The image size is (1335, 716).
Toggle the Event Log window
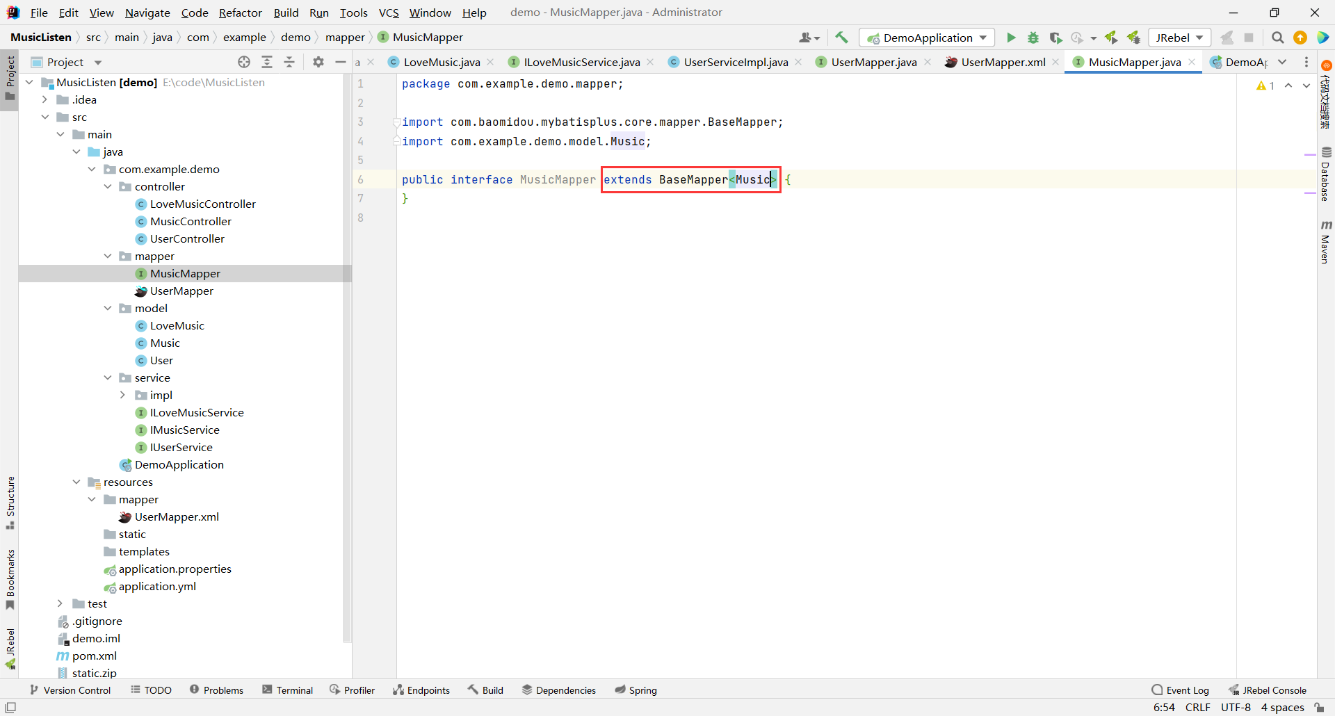click(1181, 690)
